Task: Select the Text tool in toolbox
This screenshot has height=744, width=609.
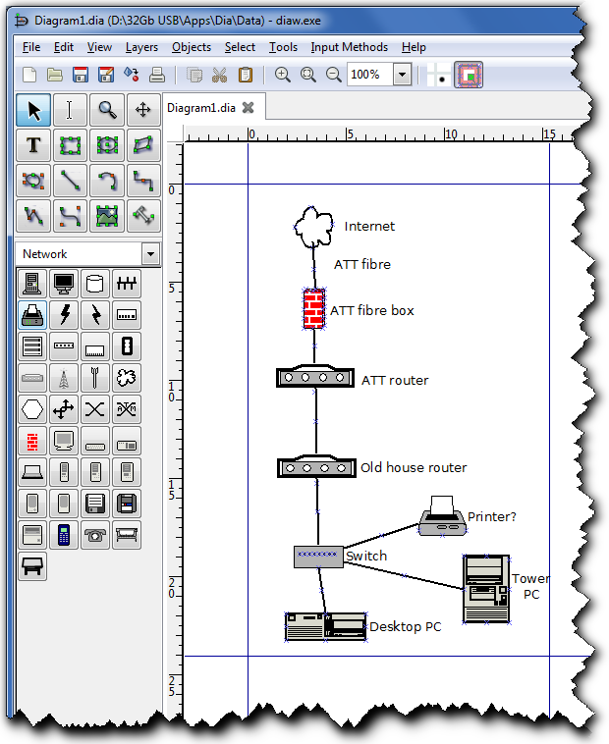Action: click(34, 145)
